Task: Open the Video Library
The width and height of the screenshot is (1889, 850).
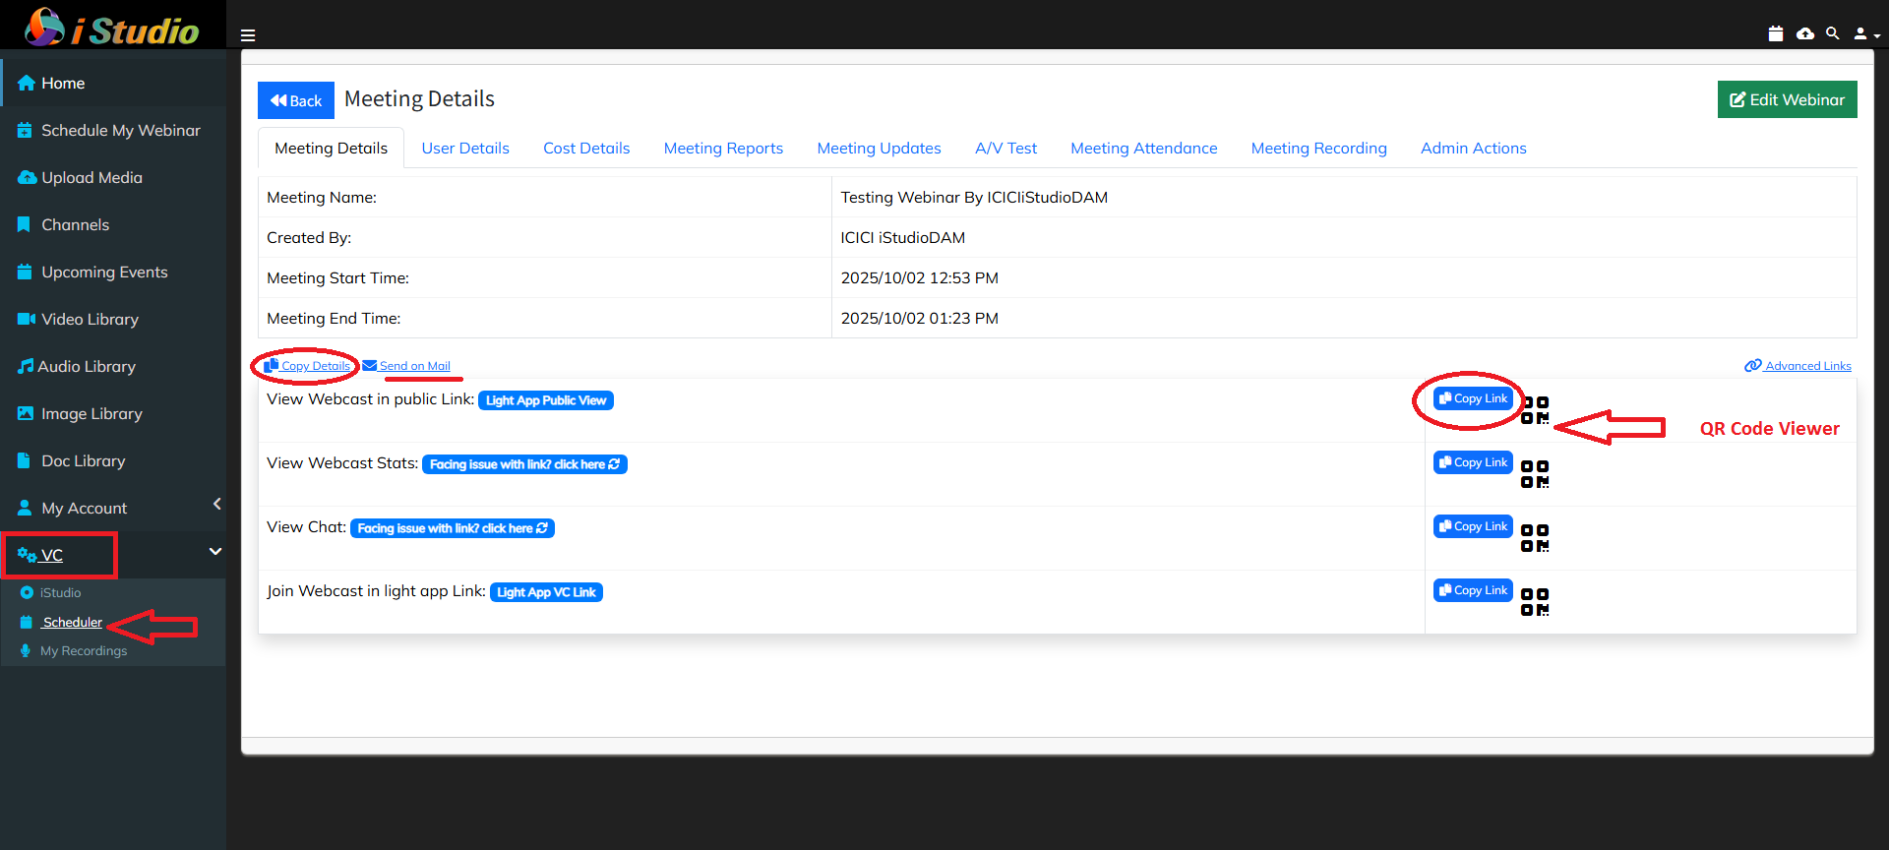Action: (x=113, y=319)
